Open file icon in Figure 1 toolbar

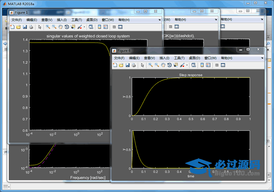click(18, 27)
